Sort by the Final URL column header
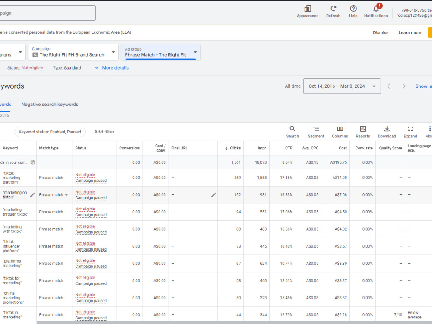Screen dimensions: 432x324 [x=179, y=148]
